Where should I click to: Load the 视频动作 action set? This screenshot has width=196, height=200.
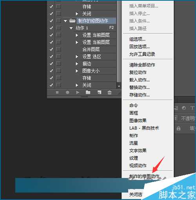138,165
